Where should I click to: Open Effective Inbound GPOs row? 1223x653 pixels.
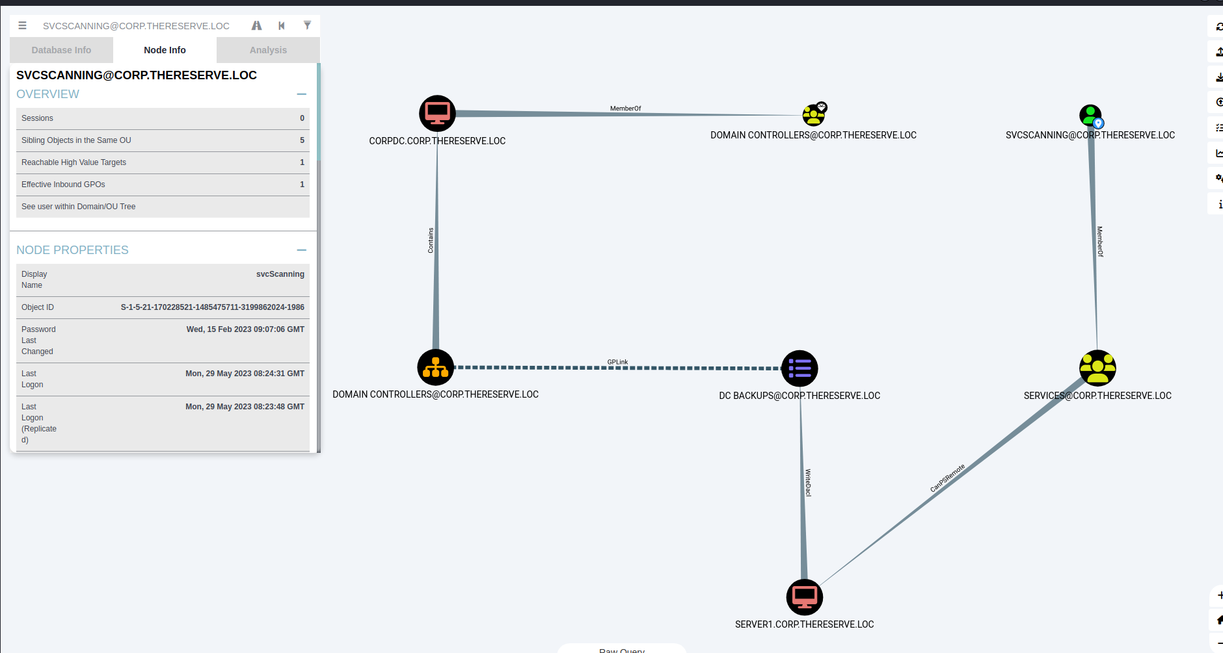(x=163, y=185)
